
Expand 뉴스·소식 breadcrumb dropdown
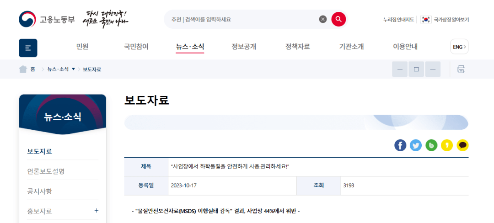click(x=73, y=69)
